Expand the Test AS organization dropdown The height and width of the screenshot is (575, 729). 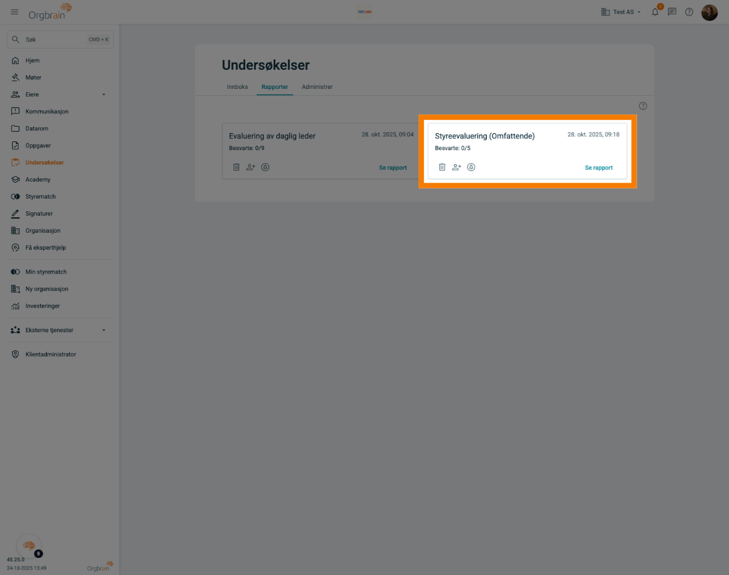621,12
